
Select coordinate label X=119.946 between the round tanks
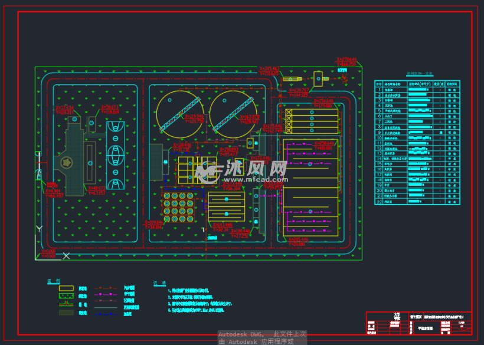195,119
